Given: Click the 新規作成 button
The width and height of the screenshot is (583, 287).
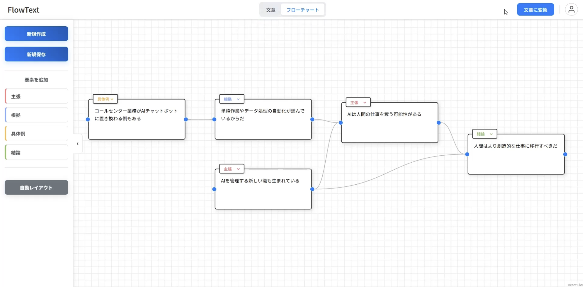Looking at the screenshot, I should [x=36, y=34].
